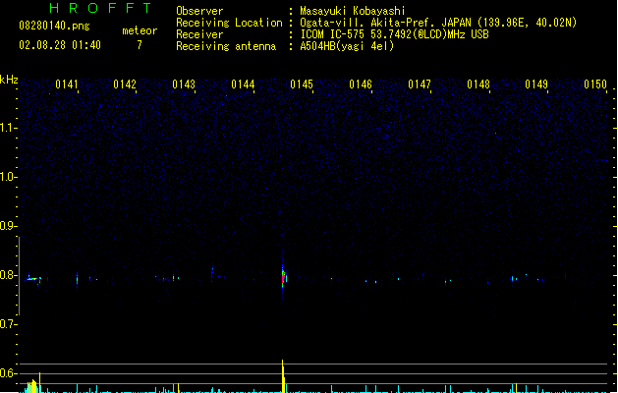Click the Receiving antenna label

coord(226,46)
